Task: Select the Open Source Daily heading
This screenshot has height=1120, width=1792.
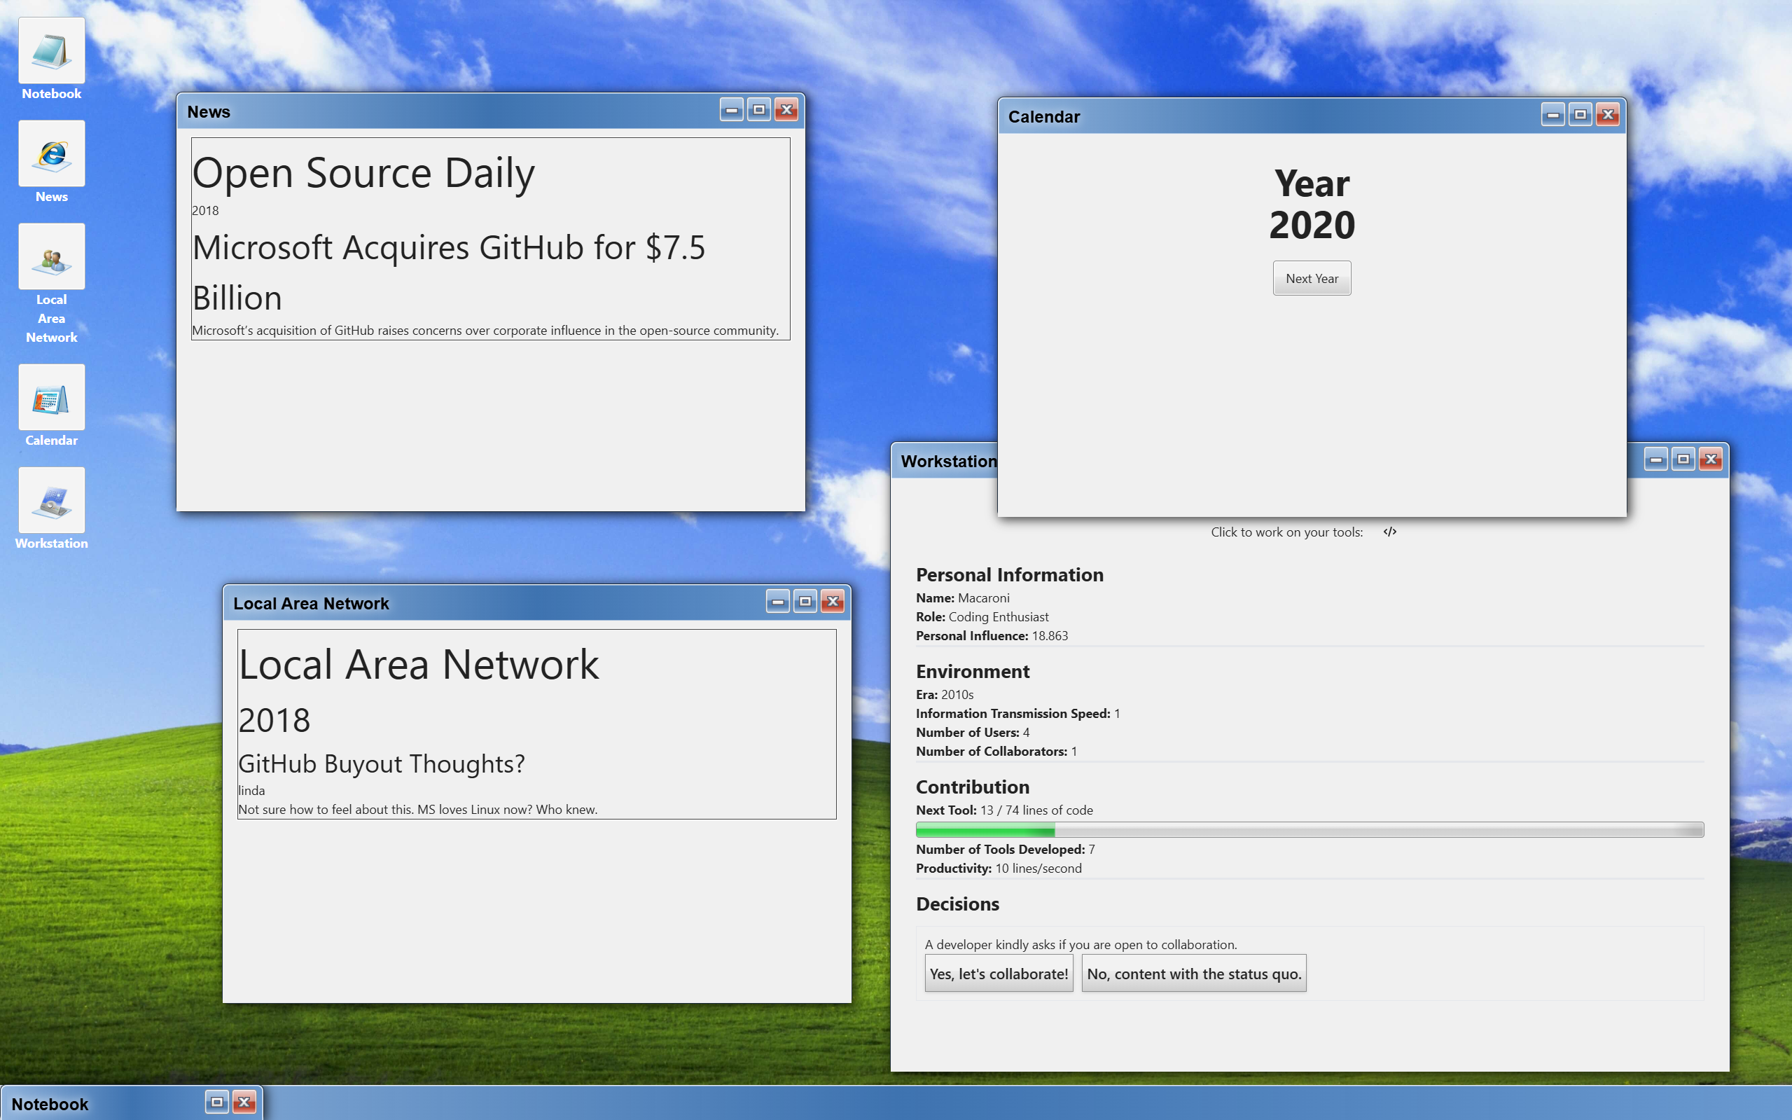Action: (x=363, y=172)
